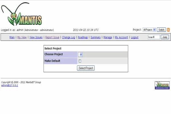Focus the Issue # input field
This screenshot has width=171, height=114.
tap(154, 37)
